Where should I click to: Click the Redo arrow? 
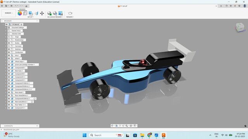[x=21, y=6]
